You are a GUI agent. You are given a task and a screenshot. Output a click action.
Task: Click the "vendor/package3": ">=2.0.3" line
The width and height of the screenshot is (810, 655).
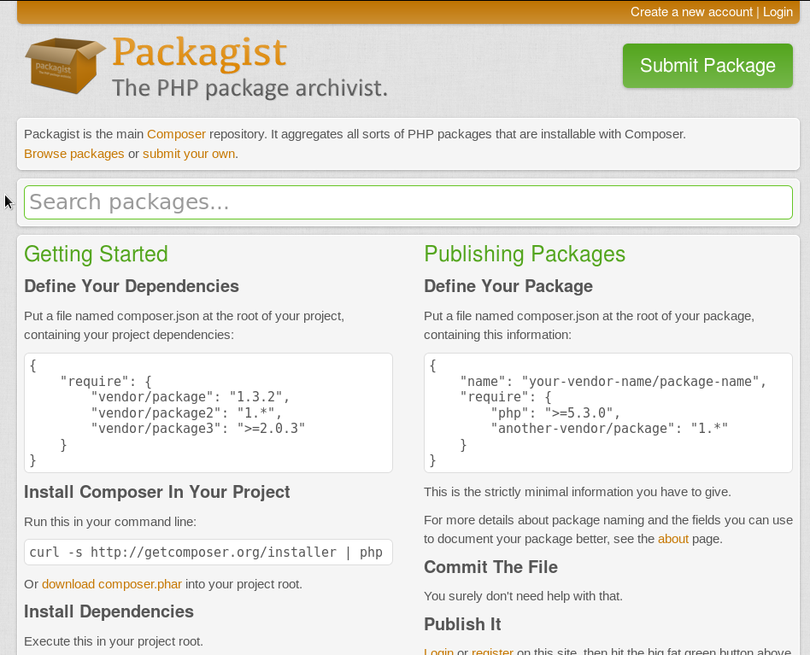[x=198, y=429]
